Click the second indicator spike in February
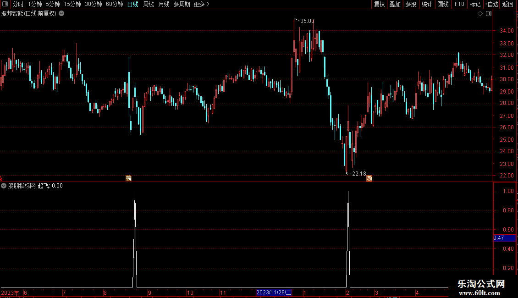 click(x=348, y=239)
